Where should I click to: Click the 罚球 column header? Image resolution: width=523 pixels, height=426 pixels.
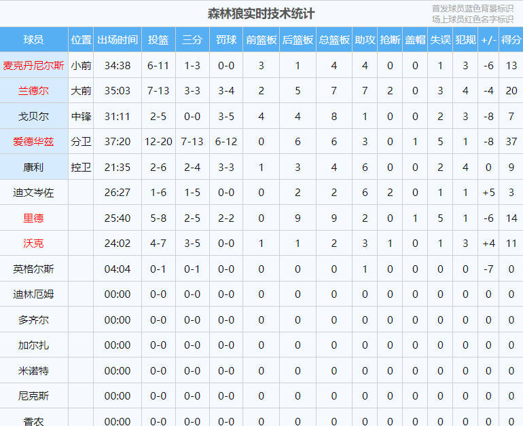226,40
